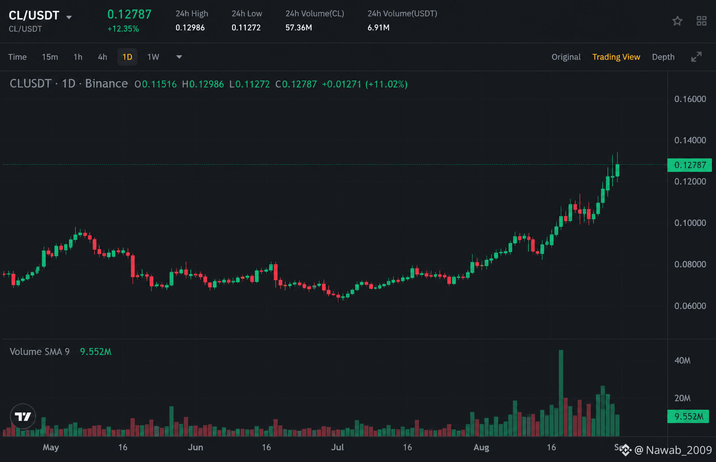Click the 40M volume axis label
The image size is (716, 462).
click(682, 361)
